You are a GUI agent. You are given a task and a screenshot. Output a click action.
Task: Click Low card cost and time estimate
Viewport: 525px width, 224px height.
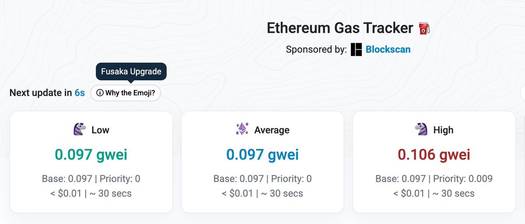[x=91, y=193]
